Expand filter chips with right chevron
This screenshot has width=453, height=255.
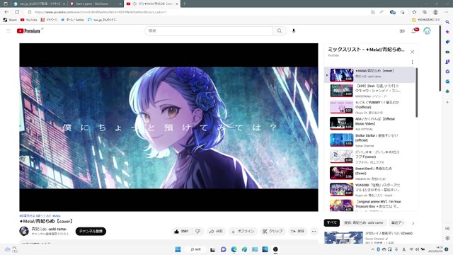tap(413, 223)
